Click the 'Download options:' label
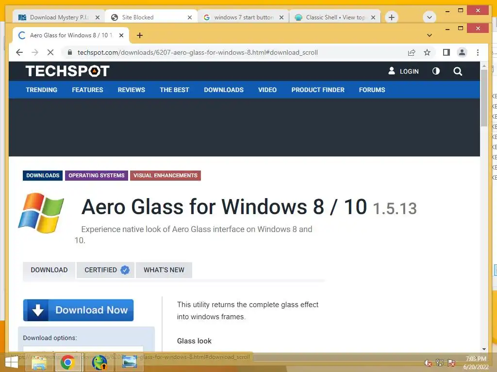The height and width of the screenshot is (372, 497). click(50, 338)
